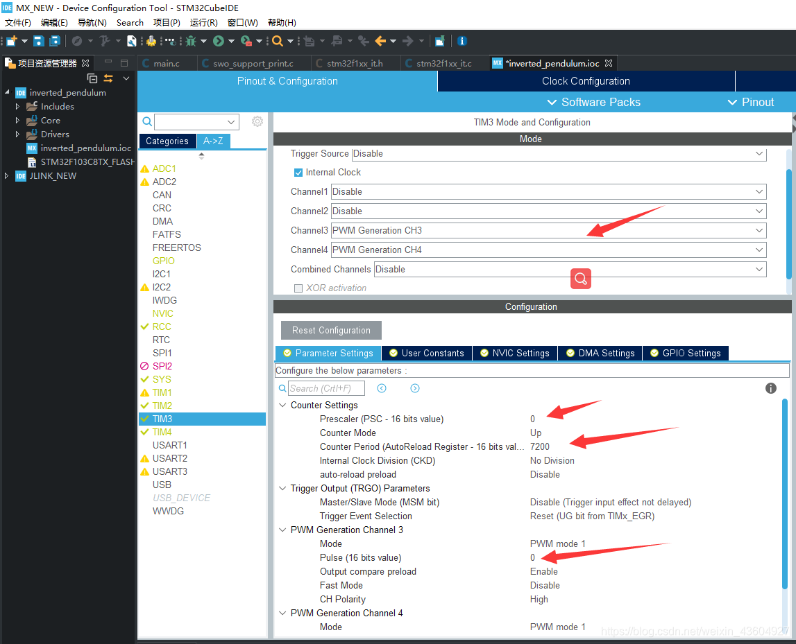Click the red floating search button
The image size is (796, 644).
581,279
